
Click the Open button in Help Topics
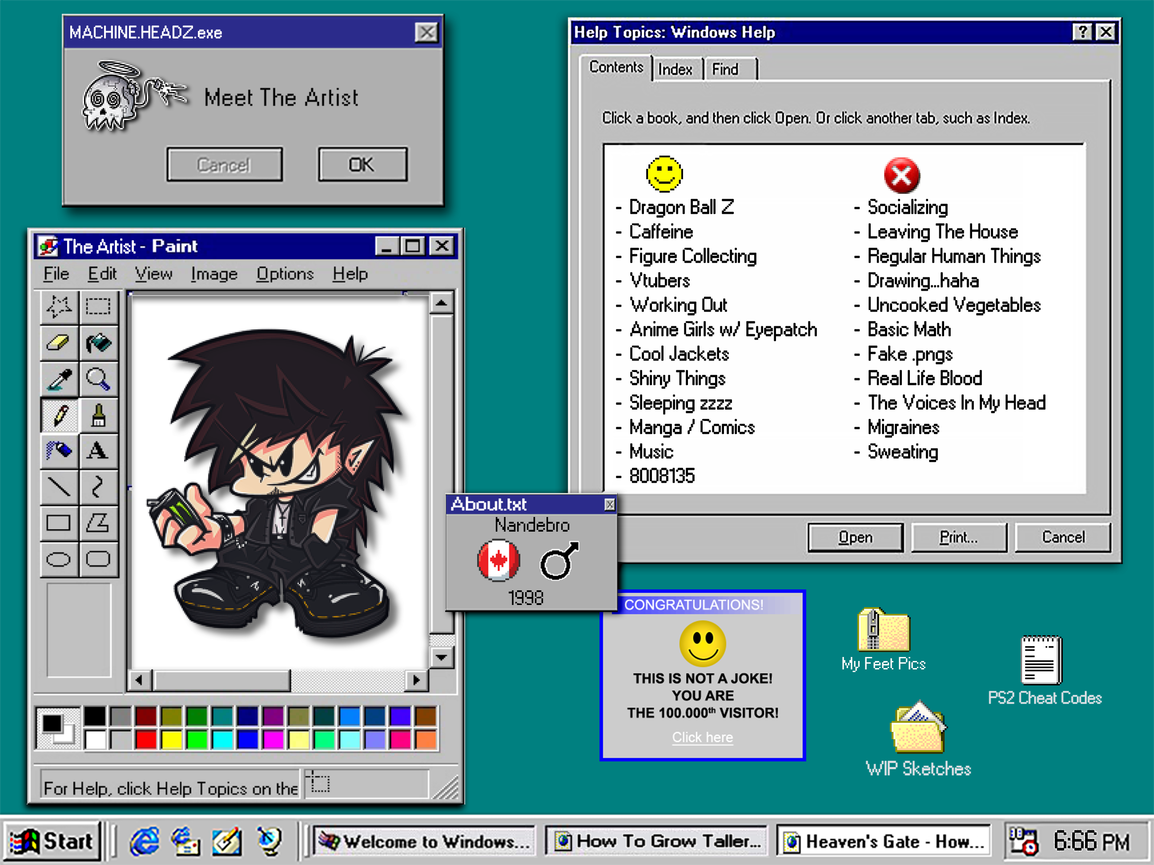855,537
